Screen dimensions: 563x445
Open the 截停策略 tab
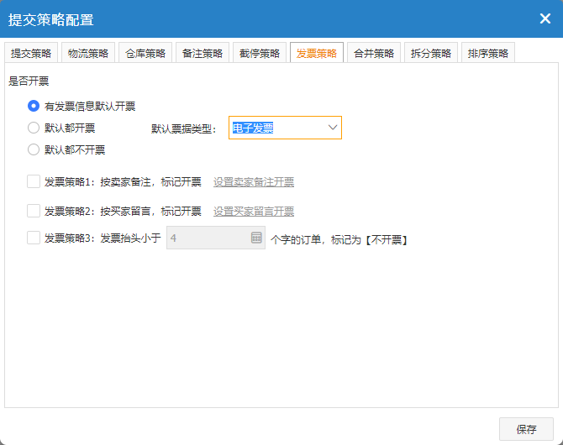click(x=260, y=53)
